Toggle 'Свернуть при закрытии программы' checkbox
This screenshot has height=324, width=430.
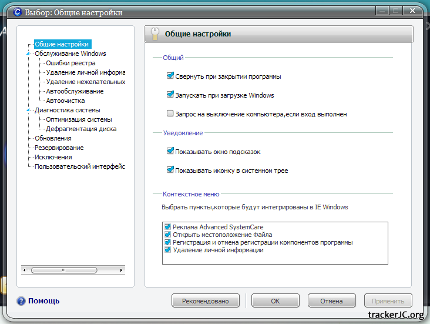(x=170, y=76)
